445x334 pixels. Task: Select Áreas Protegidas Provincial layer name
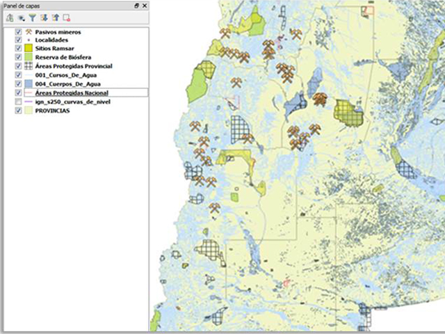tap(74, 66)
